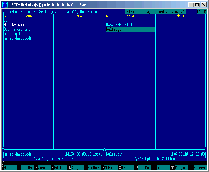Select the My Pictures folder in left panel
The image size is (209, 172).
click(14, 25)
